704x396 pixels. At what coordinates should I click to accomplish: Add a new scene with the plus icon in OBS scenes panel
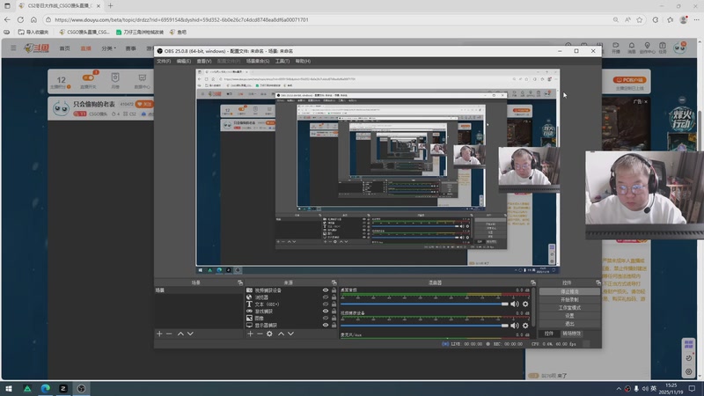tap(159, 334)
